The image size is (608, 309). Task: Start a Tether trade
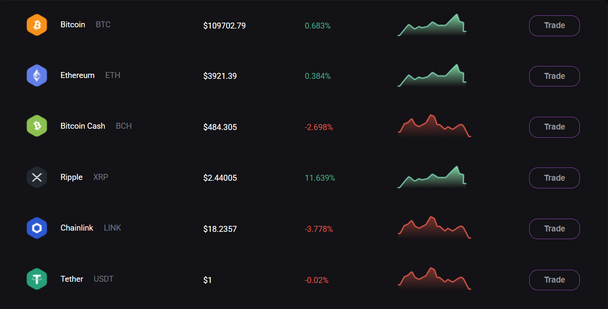tap(554, 280)
